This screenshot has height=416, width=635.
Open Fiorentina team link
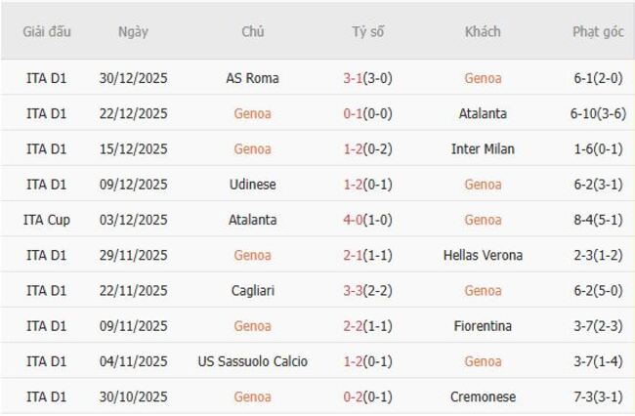click(x=483, y=326)
